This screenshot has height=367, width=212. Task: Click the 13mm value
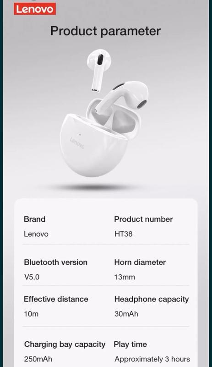coord(125,277)
